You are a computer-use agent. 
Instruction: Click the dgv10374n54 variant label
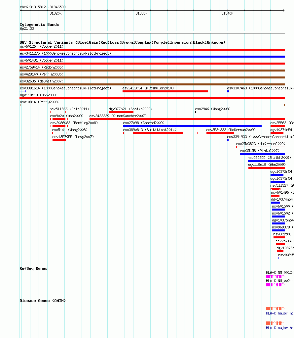coord(282,199)
